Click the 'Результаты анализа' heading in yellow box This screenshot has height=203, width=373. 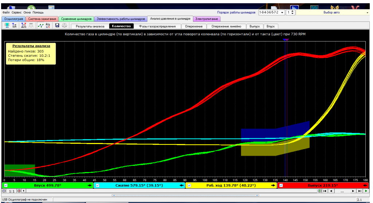tap(31, 46)
